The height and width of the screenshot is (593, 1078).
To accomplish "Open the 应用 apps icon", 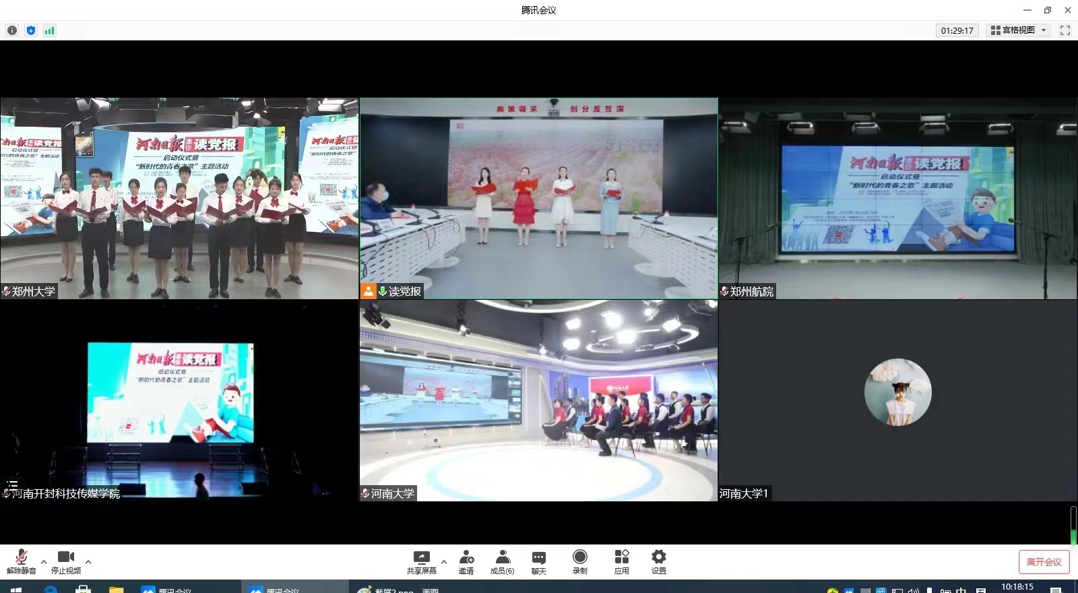I will point(621,561).
